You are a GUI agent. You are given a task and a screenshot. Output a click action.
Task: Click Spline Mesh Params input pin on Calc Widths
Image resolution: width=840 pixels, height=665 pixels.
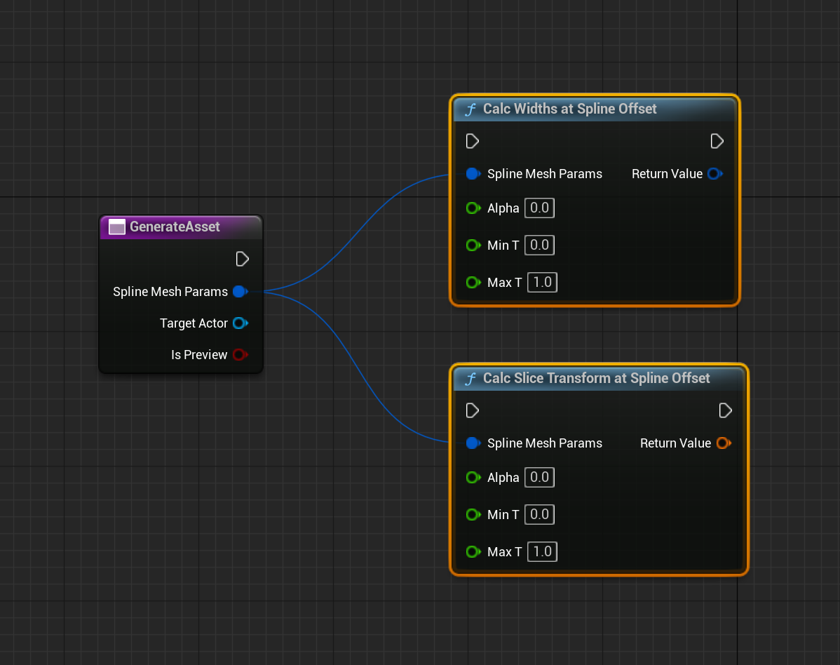tap(473, 174)
